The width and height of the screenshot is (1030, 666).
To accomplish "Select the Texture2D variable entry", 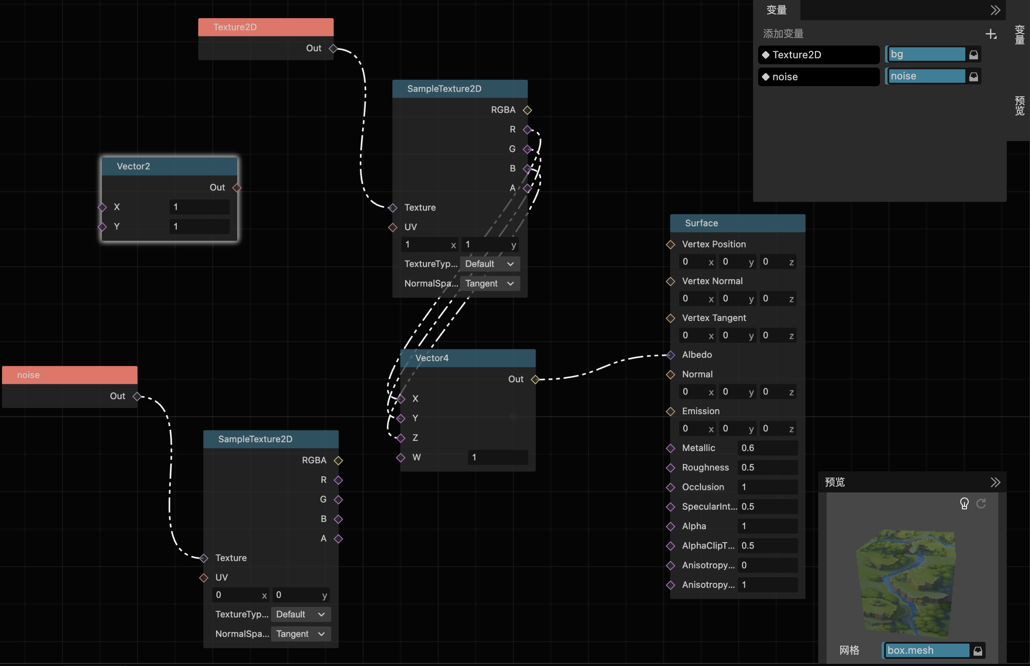I will pyautogui.click(x=818, y=55).
